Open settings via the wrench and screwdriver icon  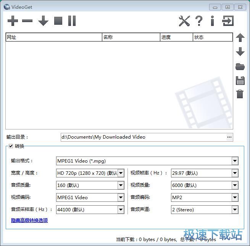(184, 21)
